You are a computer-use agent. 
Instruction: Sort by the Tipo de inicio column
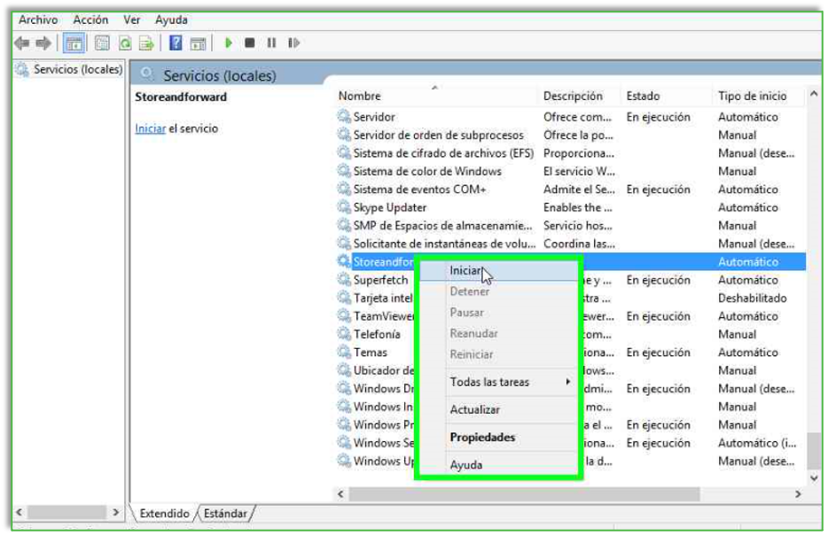point(752,96)
